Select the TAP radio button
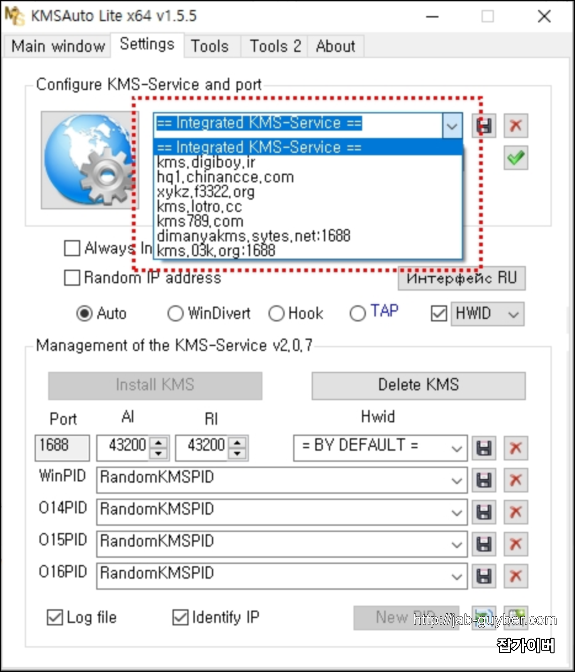Viewport: 575px width, 672px height. pyautogui.click(x=358, y=314)
